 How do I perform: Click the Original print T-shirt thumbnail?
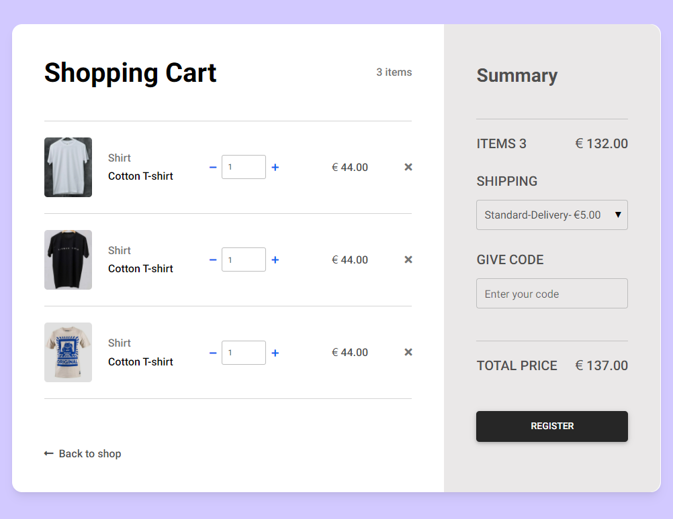pyautogui.click(x=68, y=352)
